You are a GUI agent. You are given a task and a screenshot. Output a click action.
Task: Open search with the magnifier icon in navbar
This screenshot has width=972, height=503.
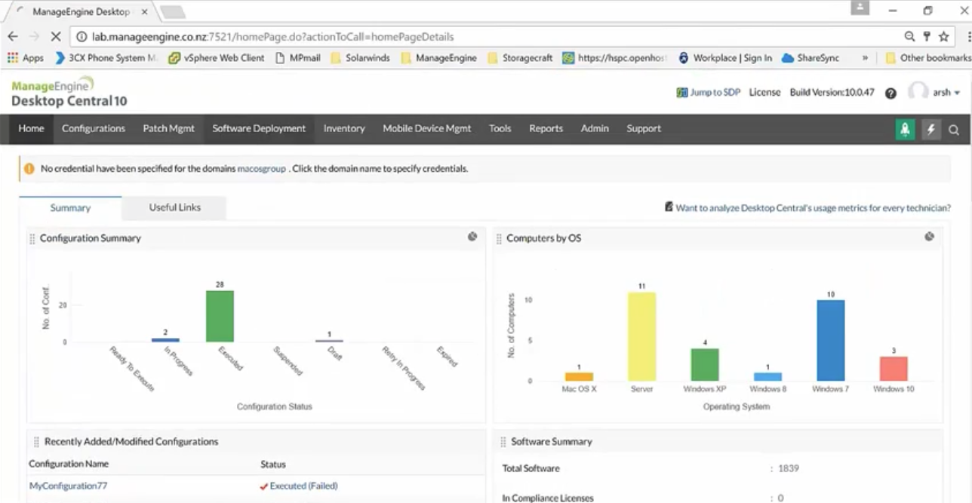pyautogui.click(x=954, y=130)
